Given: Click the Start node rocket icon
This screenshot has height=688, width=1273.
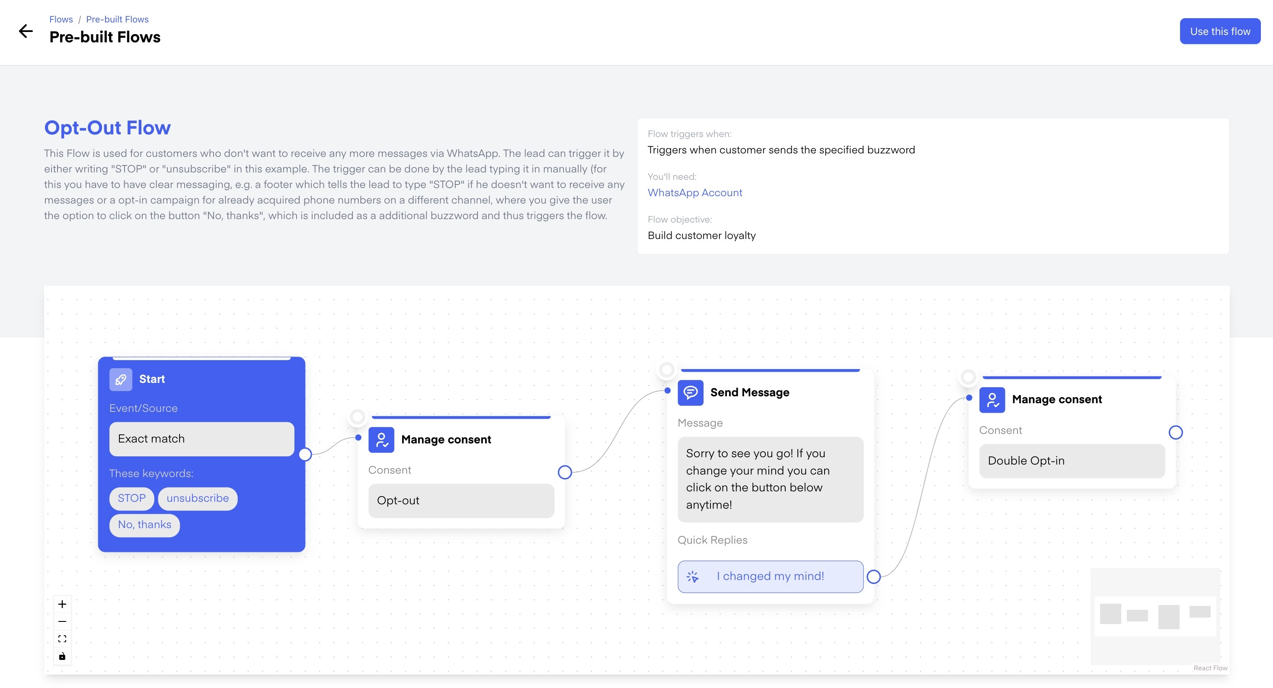Looking at the screenshot, I should point(121,379).
